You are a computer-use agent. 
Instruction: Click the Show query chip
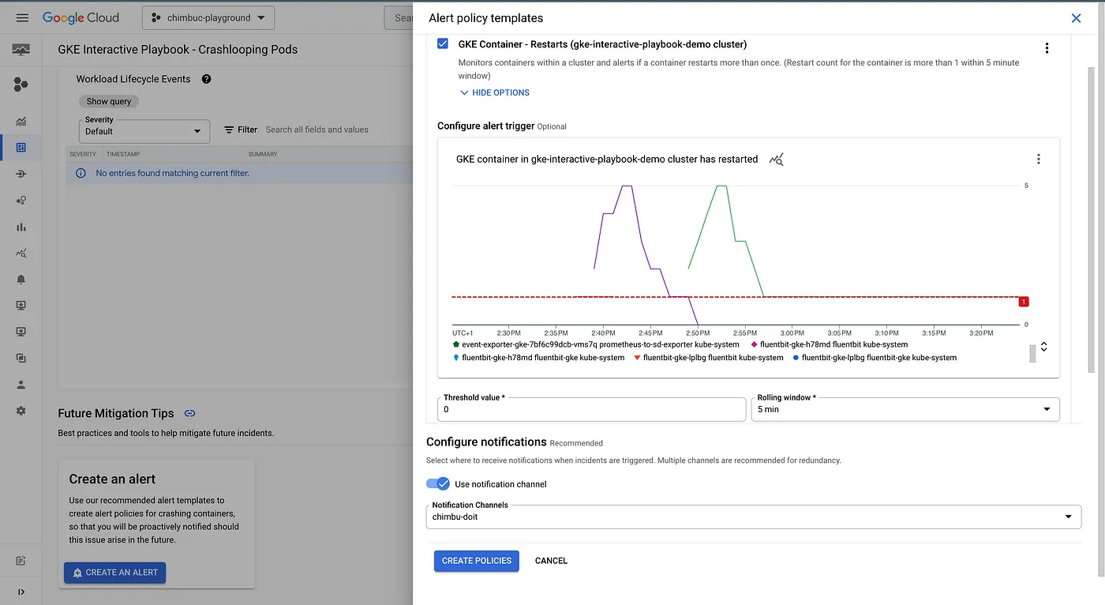coord(109,101)
